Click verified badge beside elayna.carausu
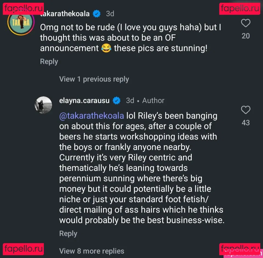Screen dimensions: 263x258 point(117,101)
